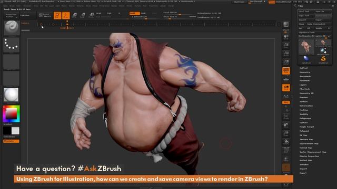This screenshot has height=189, width=337.
Task: Select the blue cylinder primitive tool
Action: 306,59
